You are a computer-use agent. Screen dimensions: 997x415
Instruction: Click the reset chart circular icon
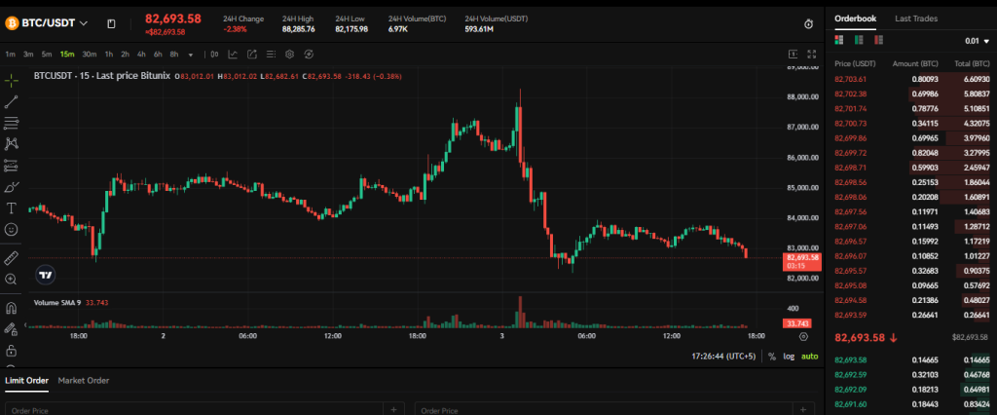point(309,55)
